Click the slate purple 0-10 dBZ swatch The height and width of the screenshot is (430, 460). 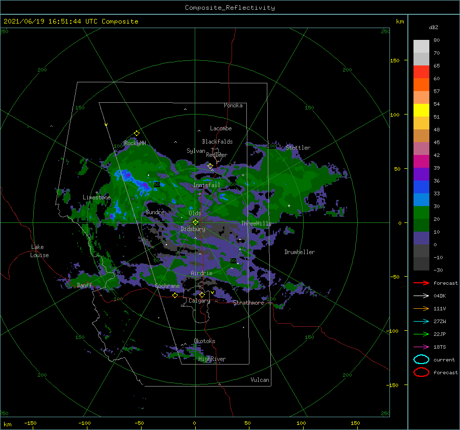coord(421,238)
